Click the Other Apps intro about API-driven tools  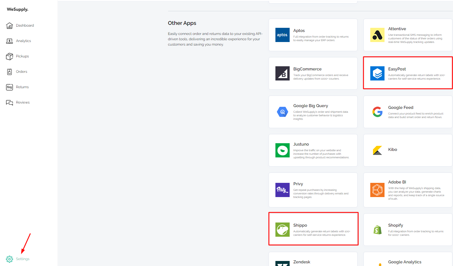[215, 39]
